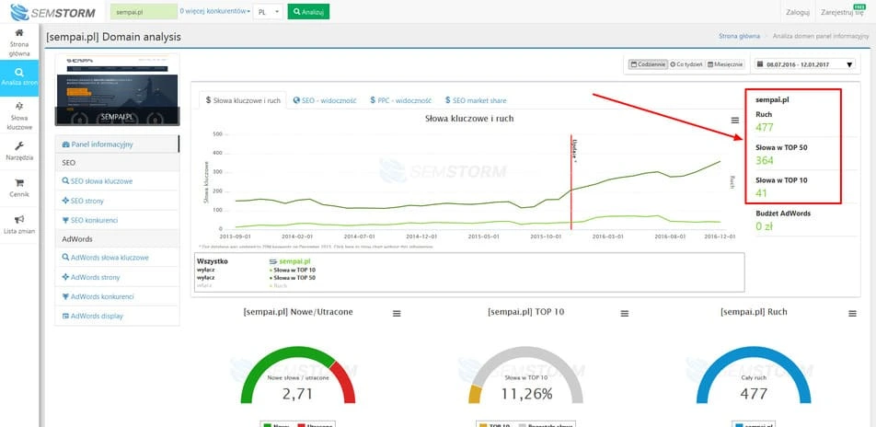Click the Zaloguj login link
This screenshot has height=427, width=876.
coord(797,12)
